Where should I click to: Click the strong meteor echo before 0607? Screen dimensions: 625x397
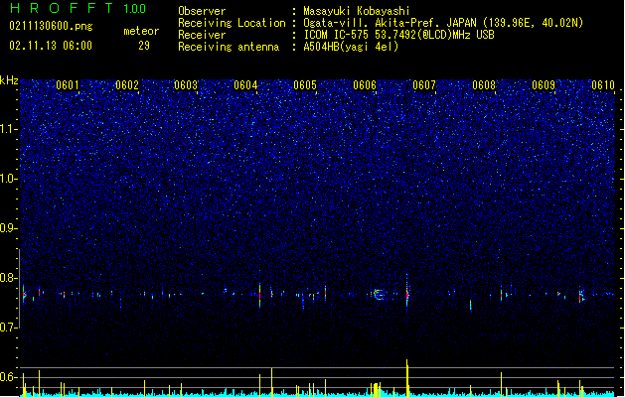[x=407, y=294]
